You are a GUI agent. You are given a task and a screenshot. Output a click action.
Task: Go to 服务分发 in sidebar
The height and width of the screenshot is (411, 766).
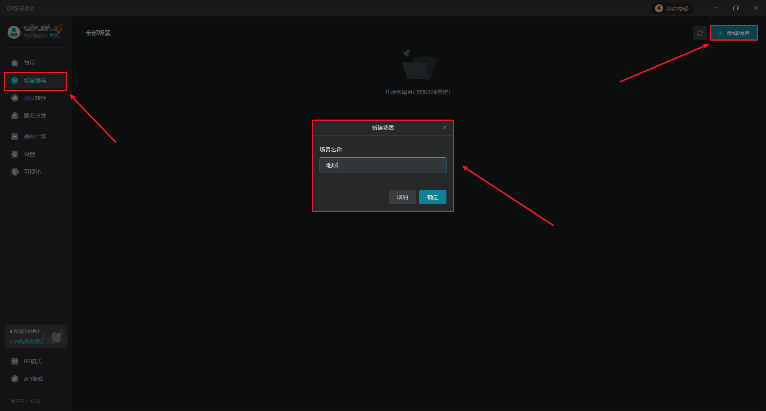pos(35,115)
